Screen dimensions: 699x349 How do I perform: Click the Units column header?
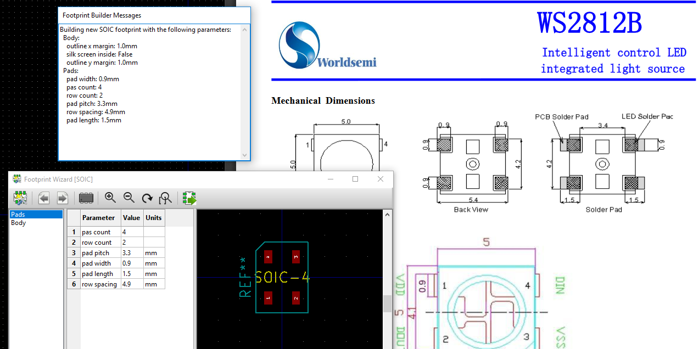(x=154, y=218)
